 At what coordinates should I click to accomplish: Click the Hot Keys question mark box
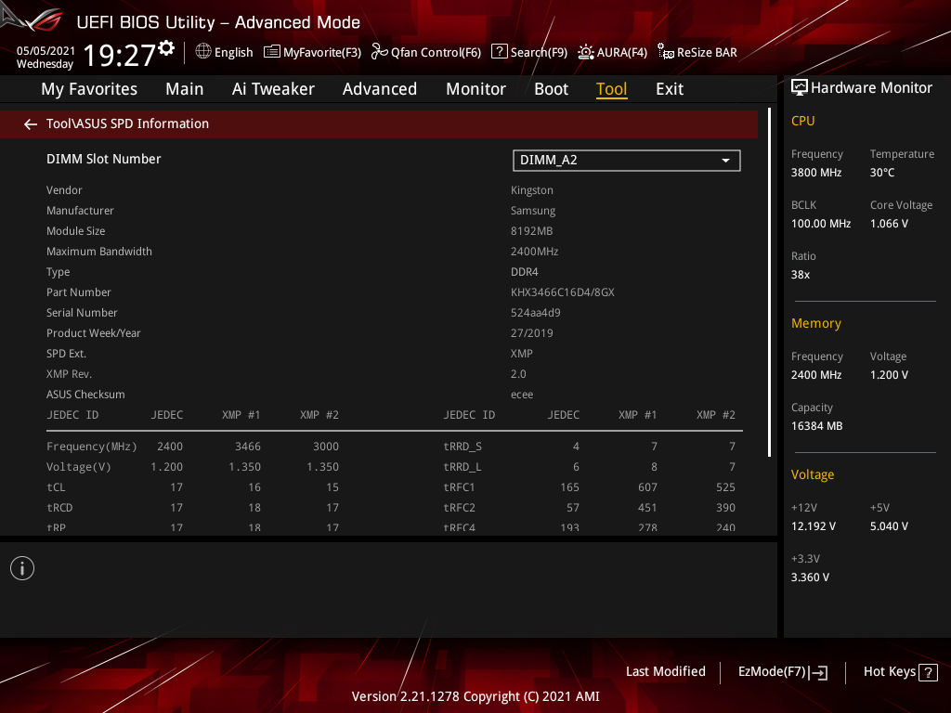(928, 672)
